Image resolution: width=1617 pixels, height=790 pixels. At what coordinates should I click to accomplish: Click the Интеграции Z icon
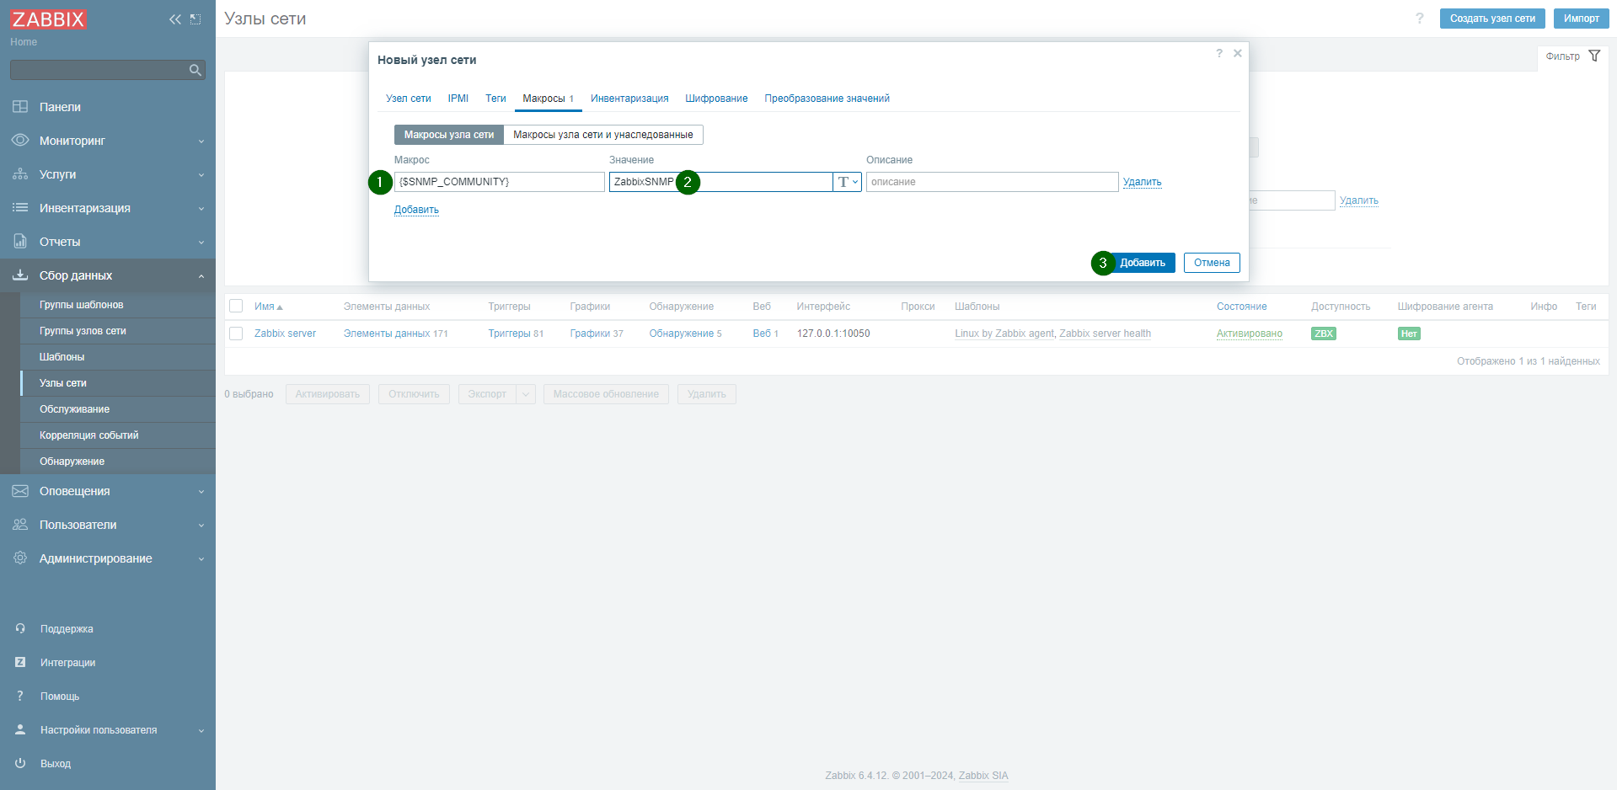(x=20, y=663)
